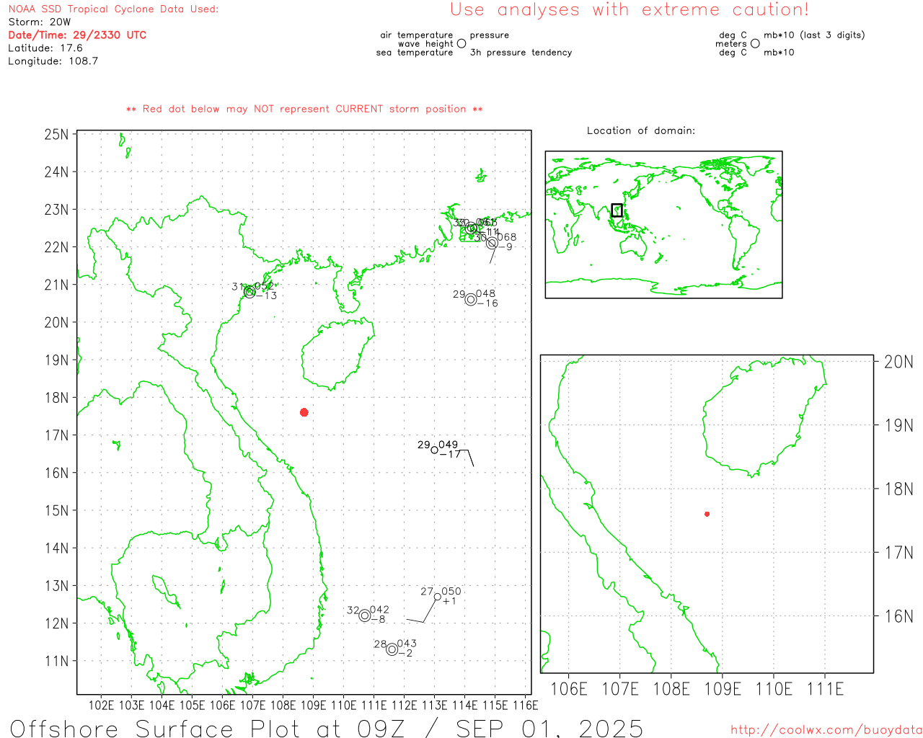Click the 102E longitude axis label

101,705
